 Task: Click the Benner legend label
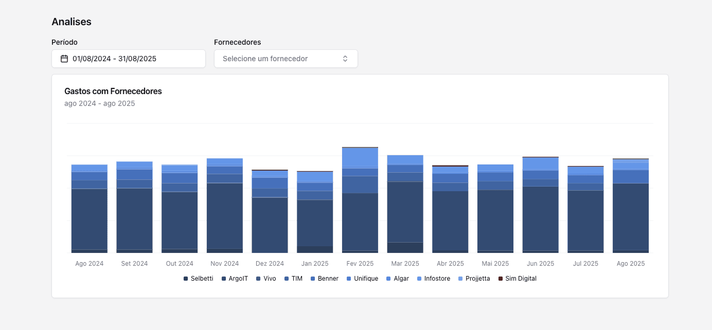pyautogui.click(x=328, y=279)
